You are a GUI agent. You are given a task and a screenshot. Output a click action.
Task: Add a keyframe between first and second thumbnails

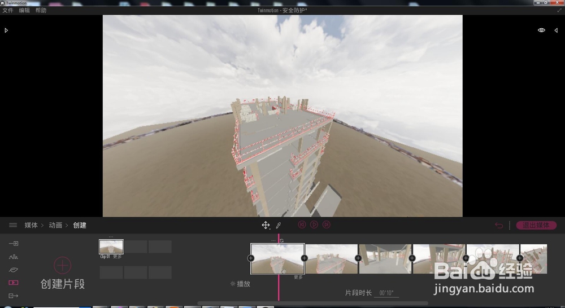point(305,258)
